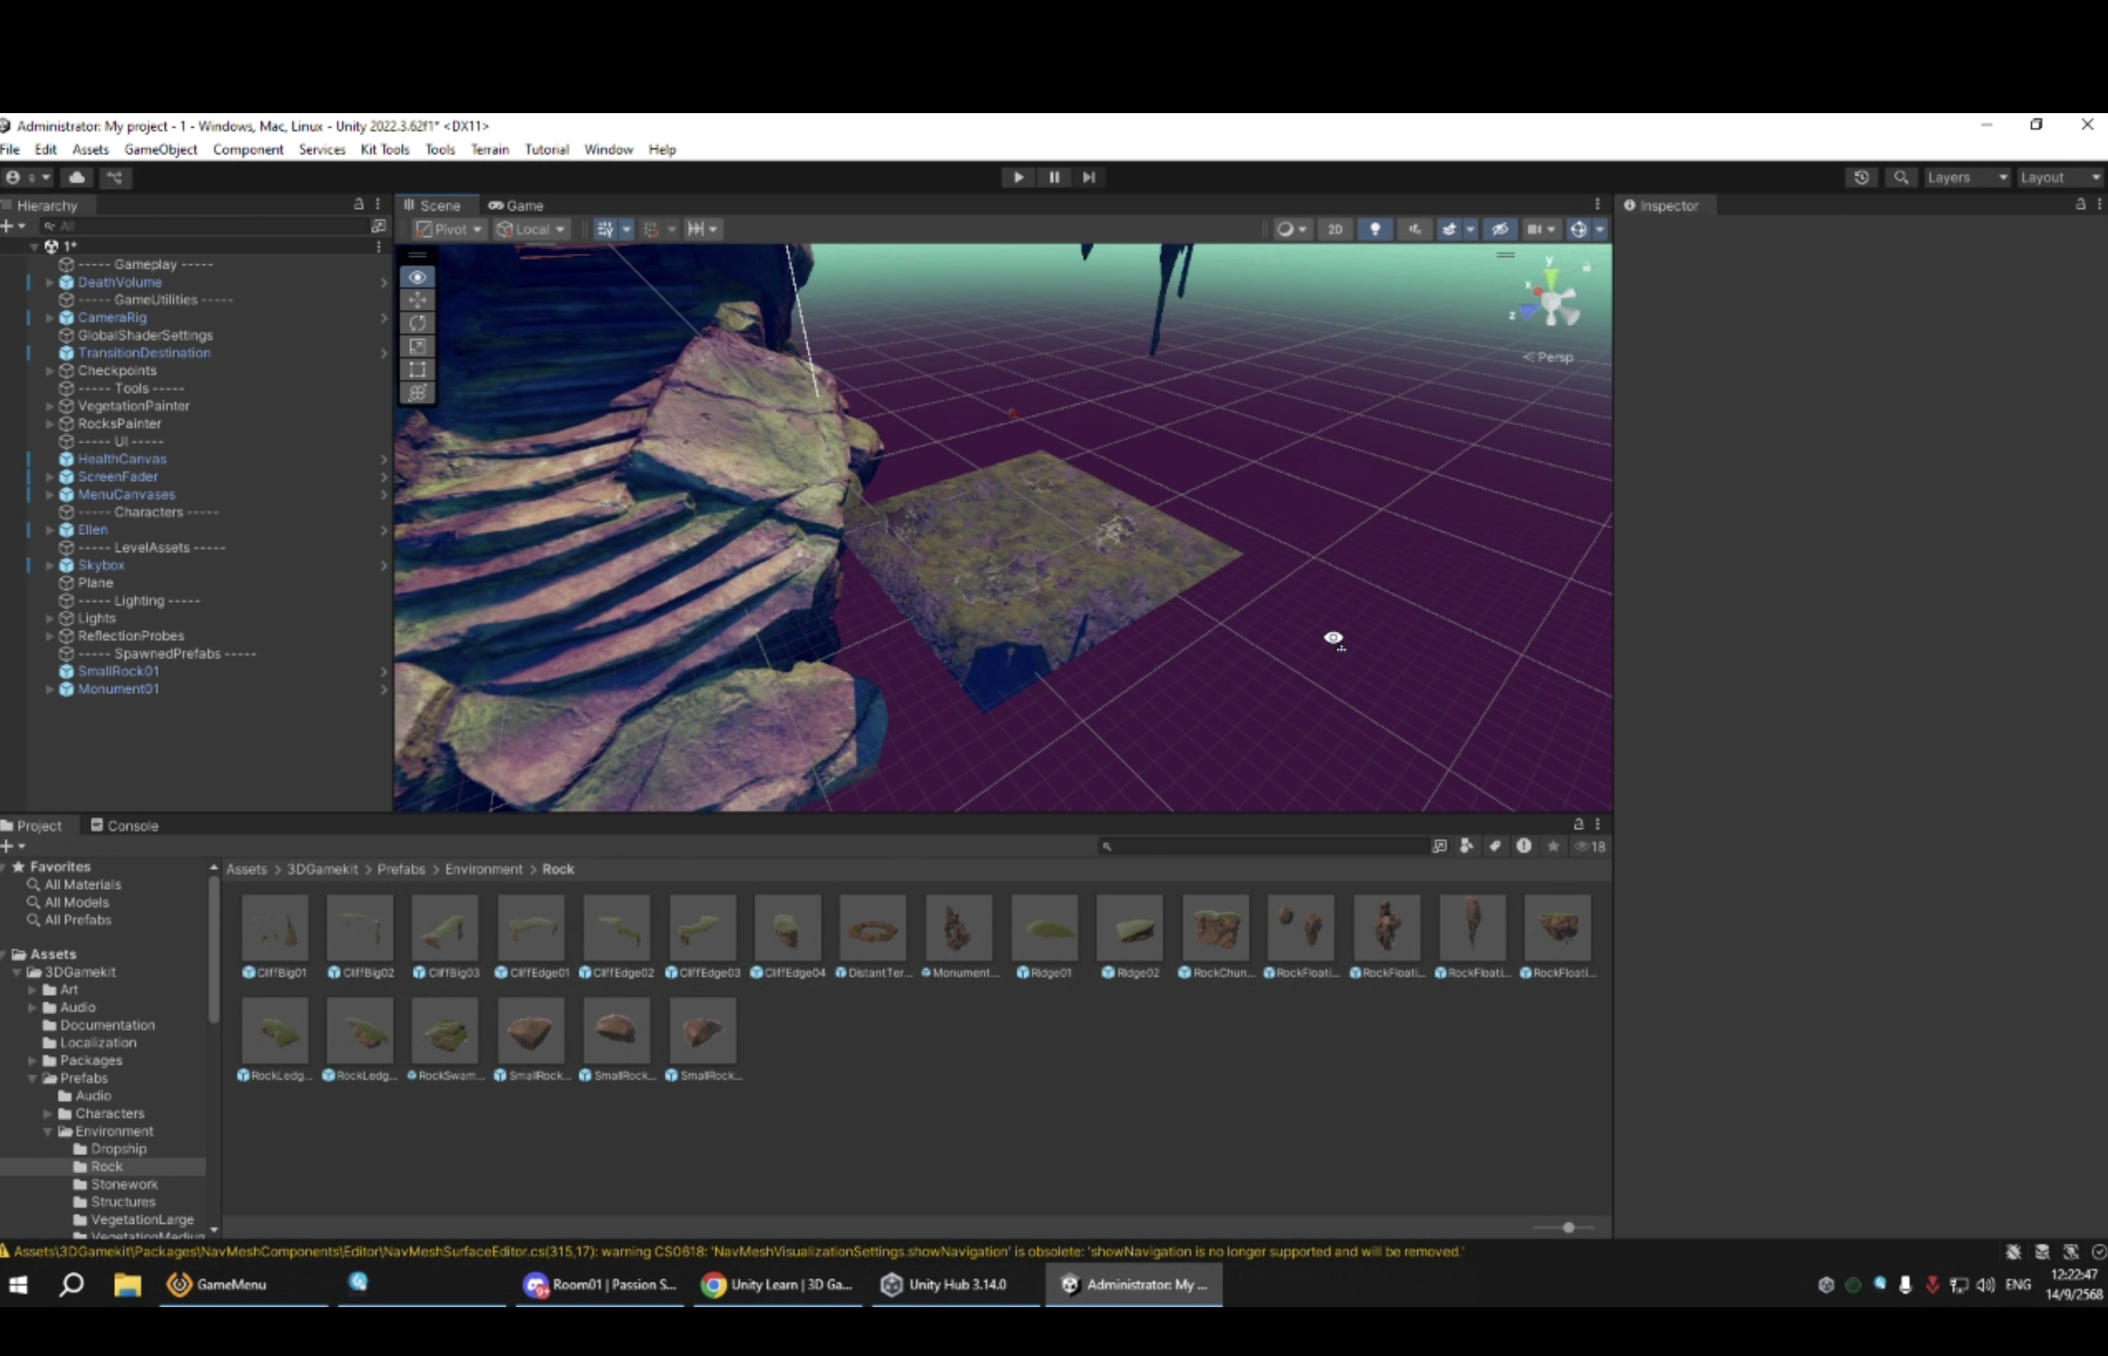The image size is (2108, 1356).
Task: Toggle scene visibility of hidden objects
Action: click(x=1500, y=229)
